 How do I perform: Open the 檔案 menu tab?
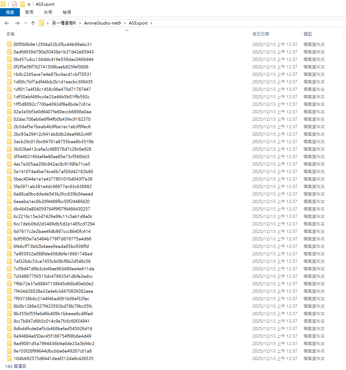coord(10,12)
